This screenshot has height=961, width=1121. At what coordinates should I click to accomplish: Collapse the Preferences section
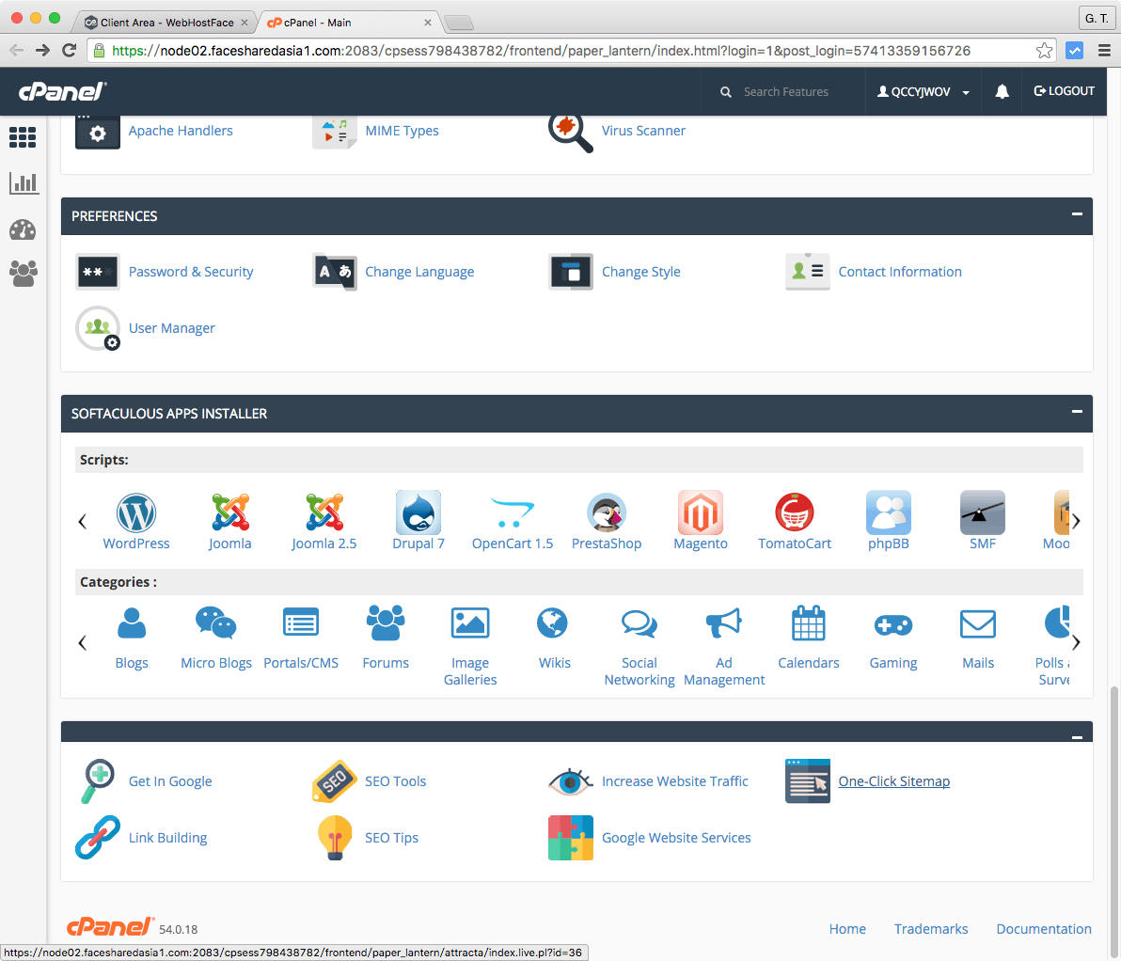pyautogui.click(x=1077, y=215)
